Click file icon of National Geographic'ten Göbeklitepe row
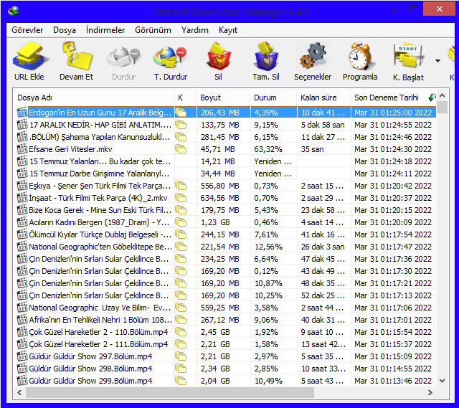This screenshot has width=459, height=408. coord(22,247)
